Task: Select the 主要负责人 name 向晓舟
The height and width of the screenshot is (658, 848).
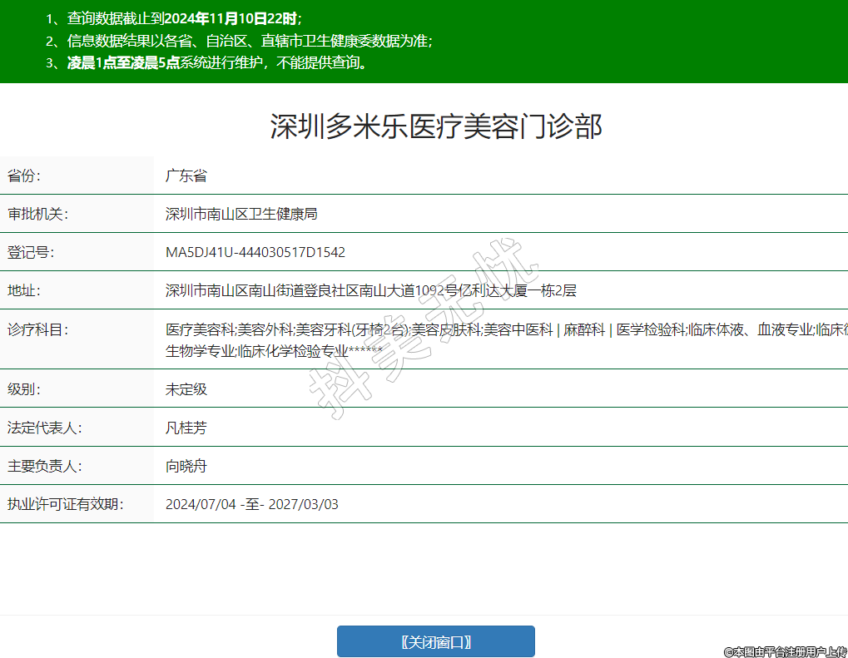Action: click(x=186, y=466)
